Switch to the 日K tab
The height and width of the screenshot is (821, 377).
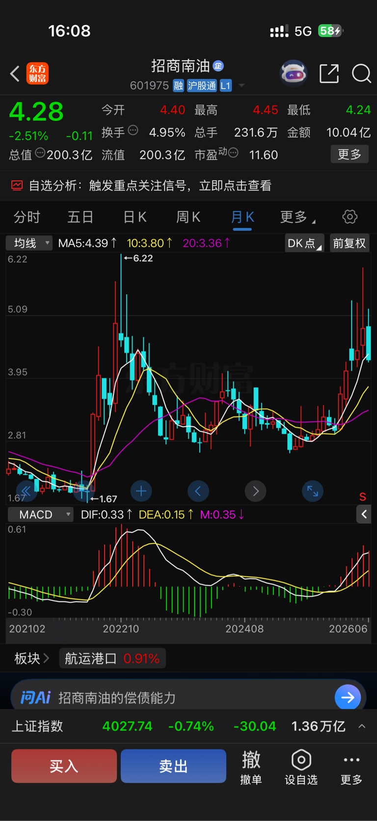point(135,217)
